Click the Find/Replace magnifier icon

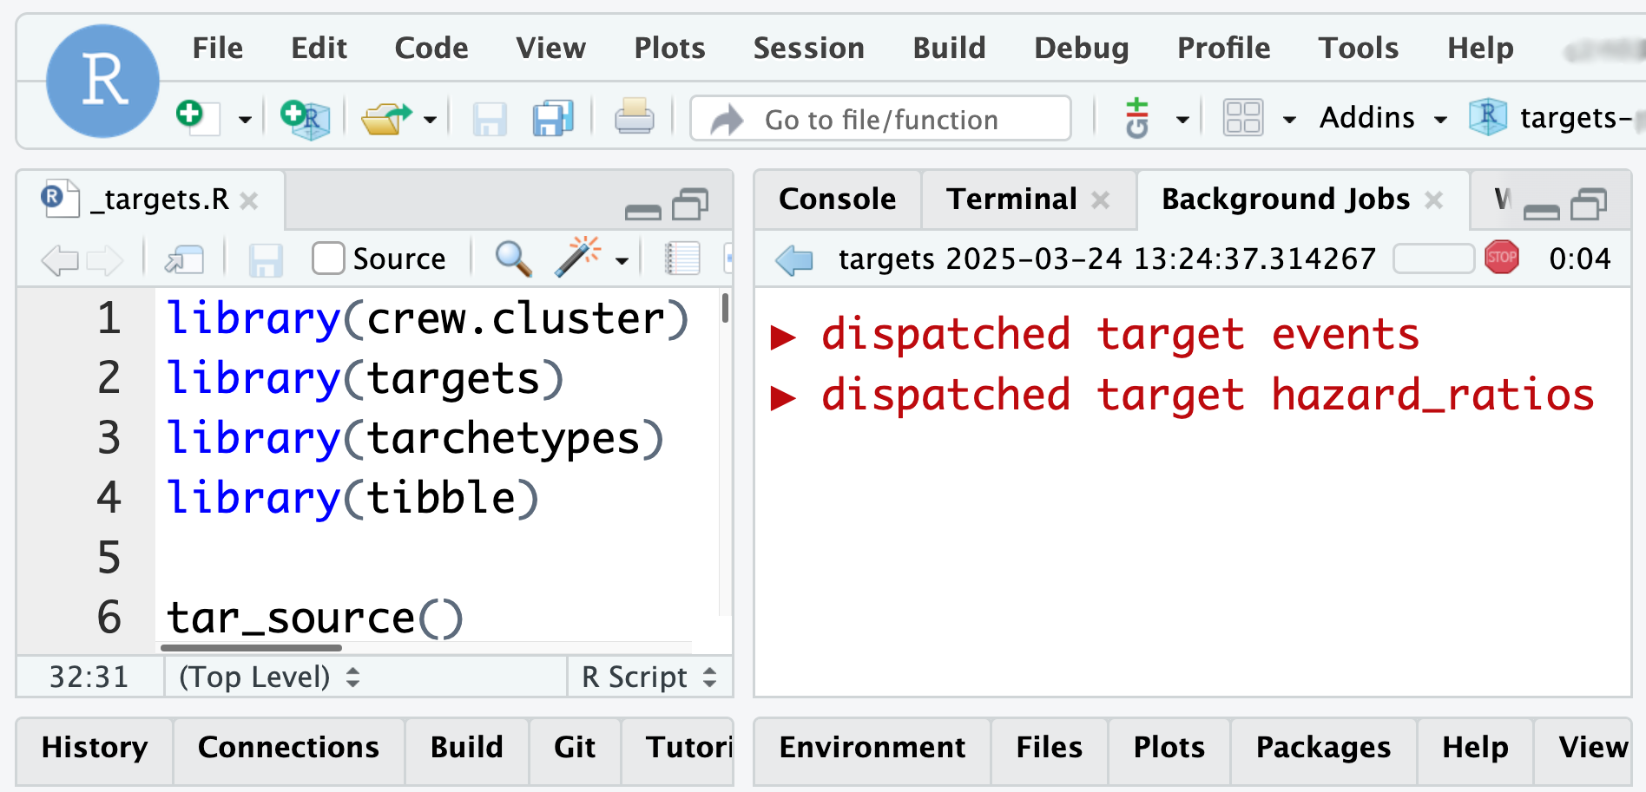pyautogui.click(x=513, y=259)
